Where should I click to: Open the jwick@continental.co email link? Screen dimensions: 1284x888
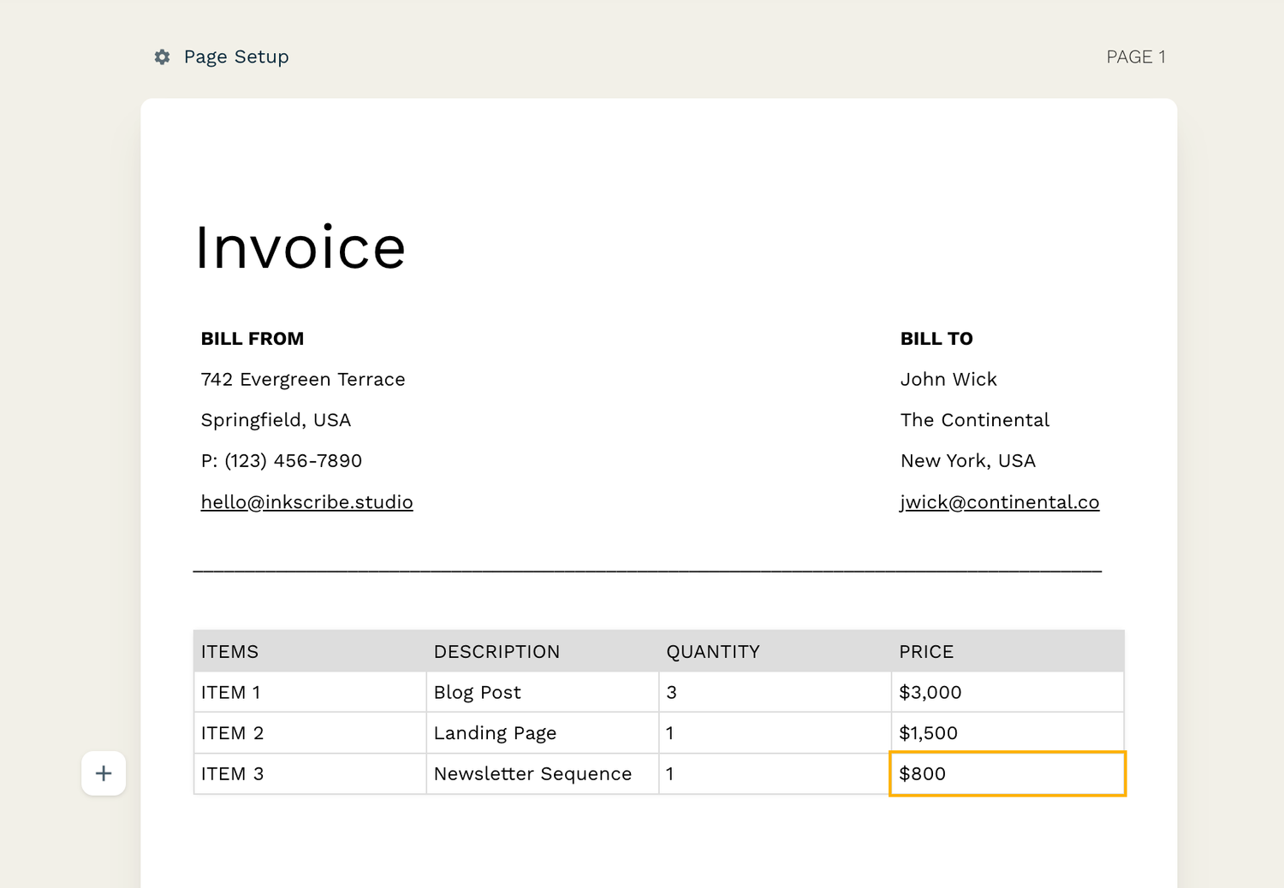click(x=999, y=502)
